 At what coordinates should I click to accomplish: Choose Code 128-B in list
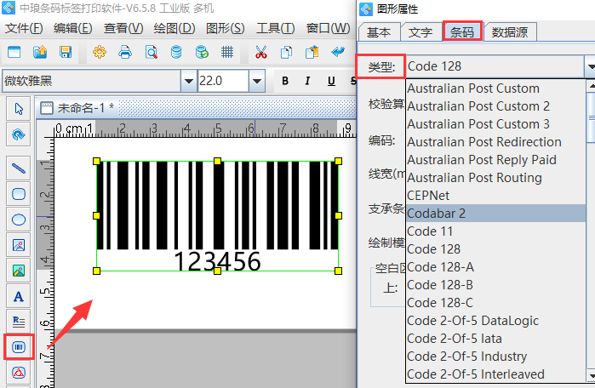pos(495,285)
